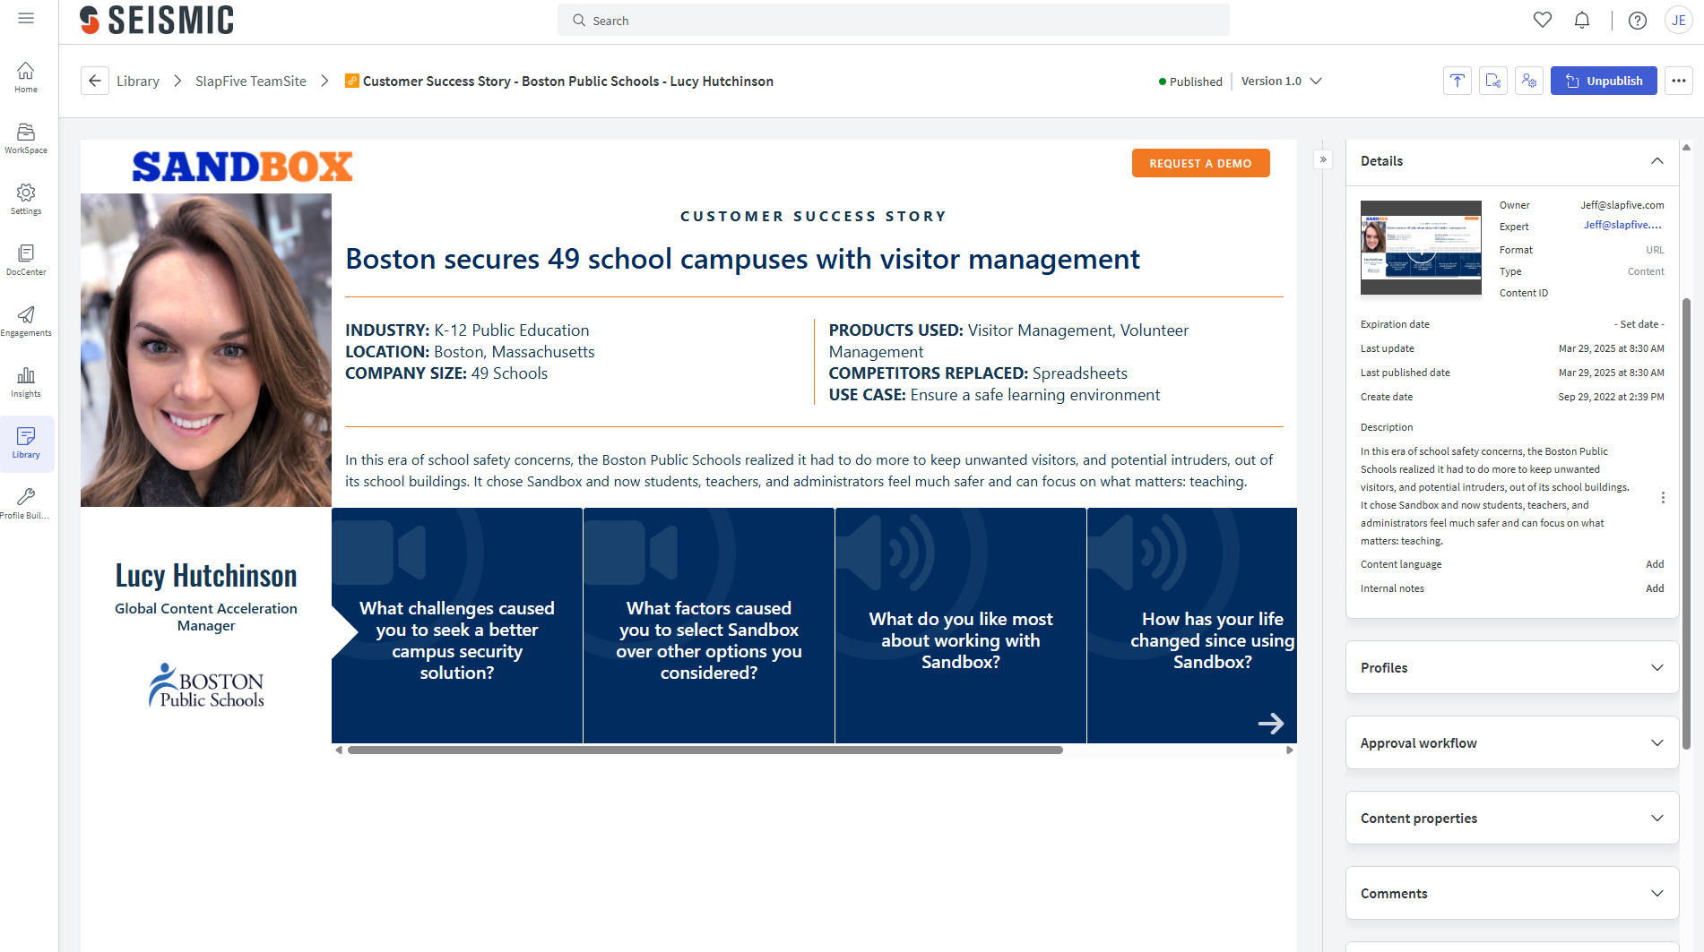Open the WorkSpace sidebar item
The width and height of the screenshot is (1704, 952).
pos(26,138)
